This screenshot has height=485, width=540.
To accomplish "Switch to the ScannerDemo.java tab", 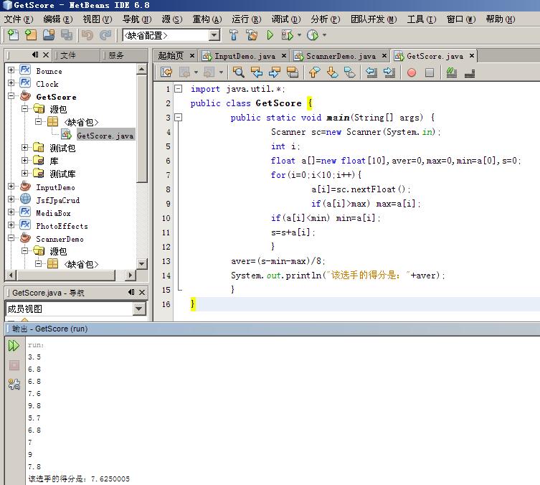I will 340,55.
